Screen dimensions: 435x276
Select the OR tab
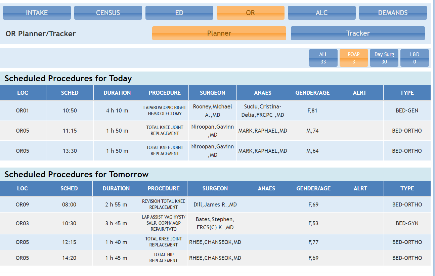pyautogui.click(x=251, y=13)
